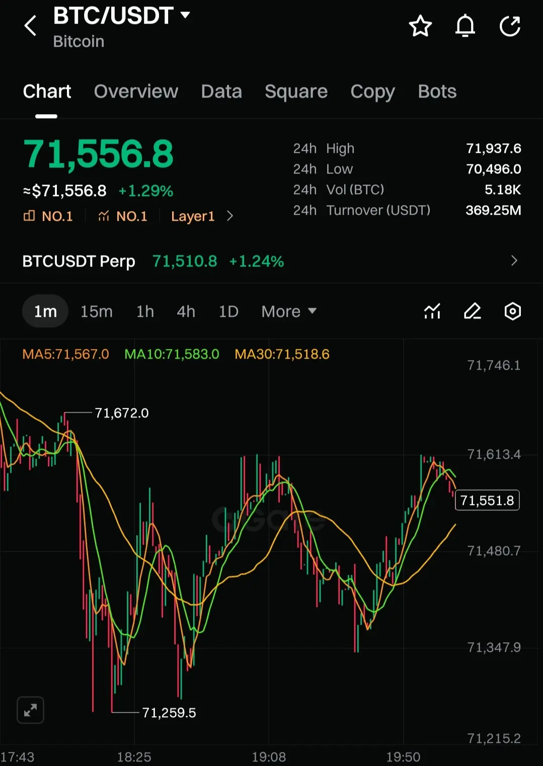The image size is (543, 766).
Task: Open the BTC/USDT pair dropdown
Action: click(x=185, y=15)
